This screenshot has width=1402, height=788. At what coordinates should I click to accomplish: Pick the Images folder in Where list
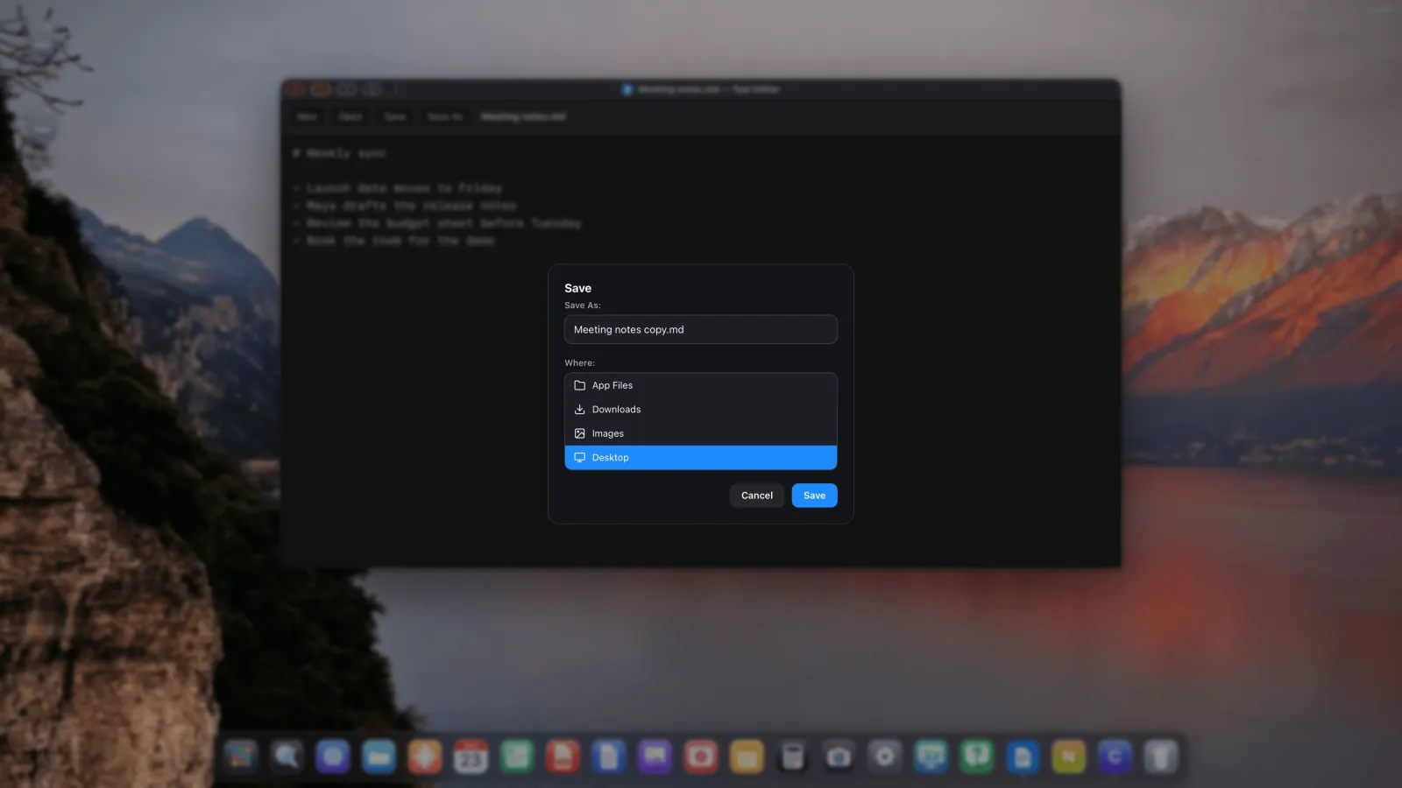click(701, 433)
